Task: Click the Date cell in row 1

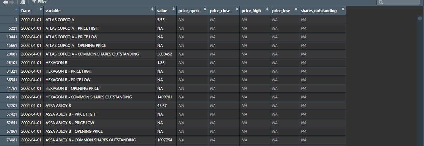Action: click(x=31, y=20)
